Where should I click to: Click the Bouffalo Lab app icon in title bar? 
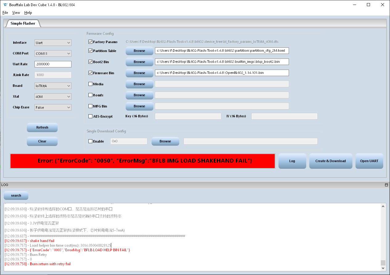pos(5,5)
